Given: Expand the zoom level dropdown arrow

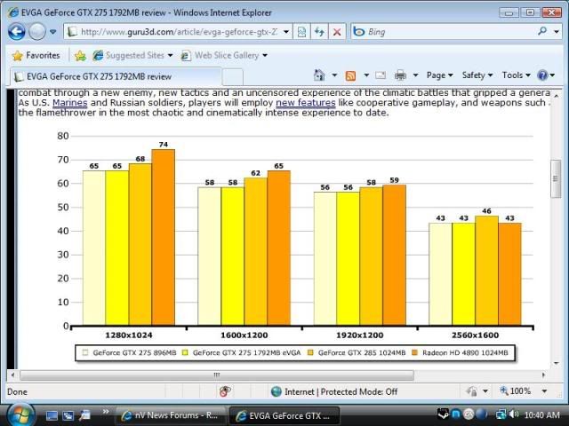Looking at the screenshot, I should 544,391.
